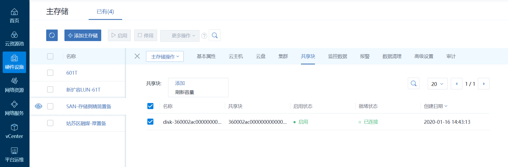
Task: Click eye icon beside SAN-存储侧精简置备
Action: point(38,106)
